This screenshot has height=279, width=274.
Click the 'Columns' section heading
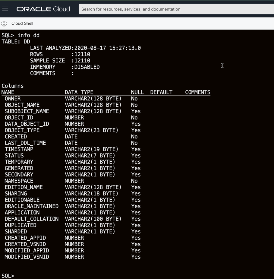(x=12, y=86)
